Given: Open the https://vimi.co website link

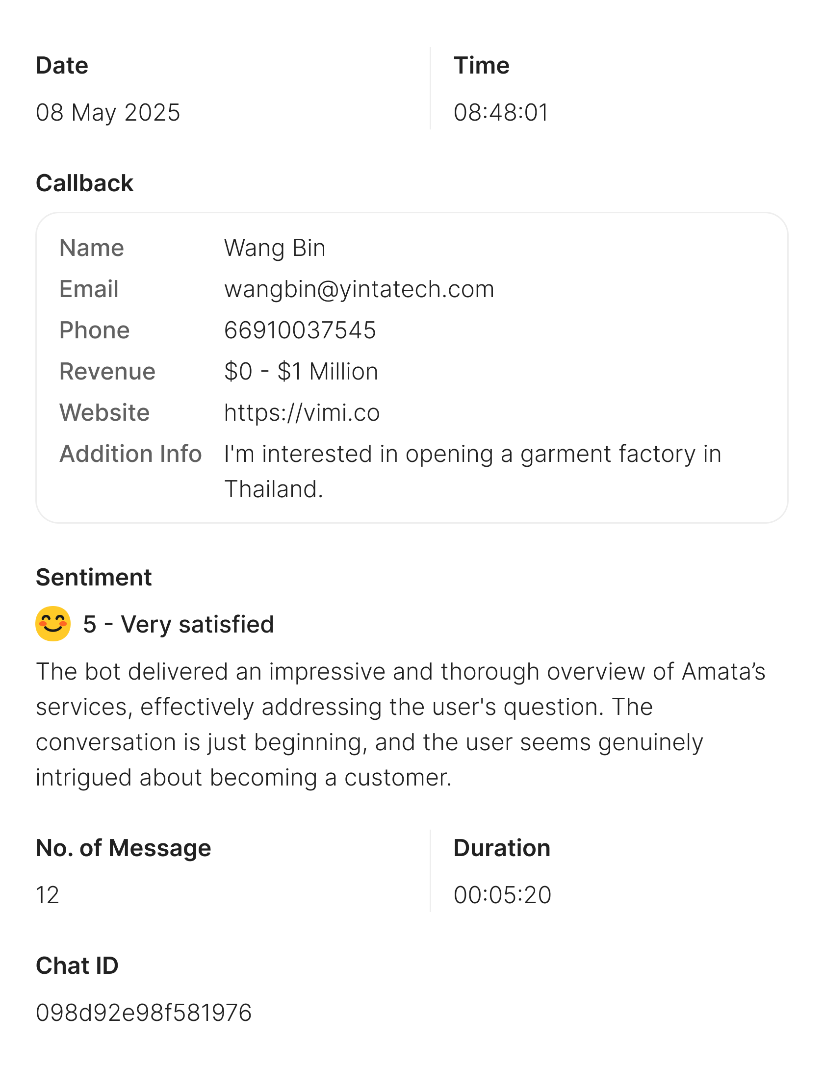Looking at the screenshot, I should [x=302, y=413].
